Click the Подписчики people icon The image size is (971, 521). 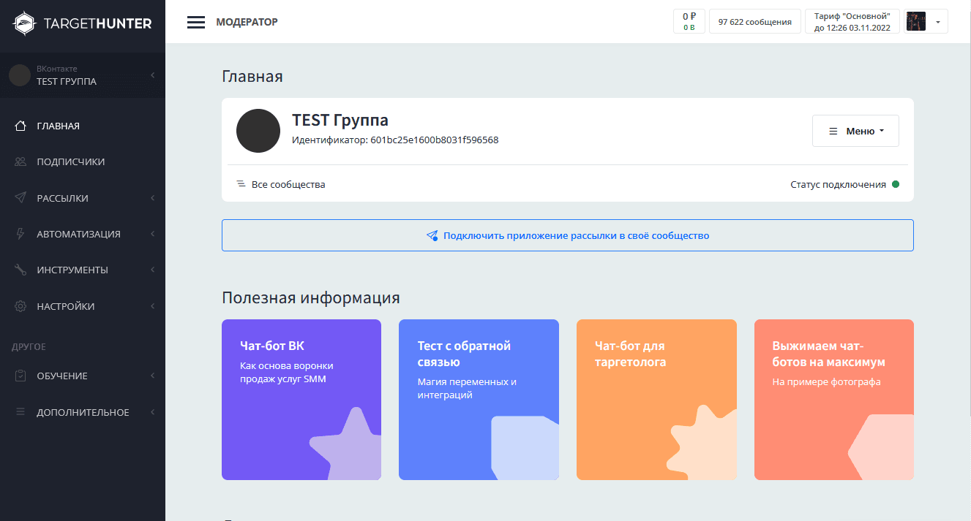21,161
